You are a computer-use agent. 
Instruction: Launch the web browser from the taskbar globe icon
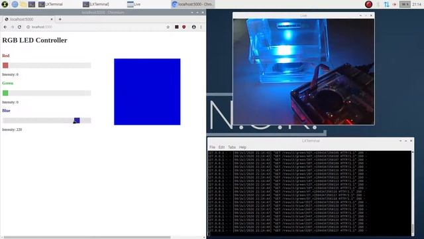tap(15, 4)
